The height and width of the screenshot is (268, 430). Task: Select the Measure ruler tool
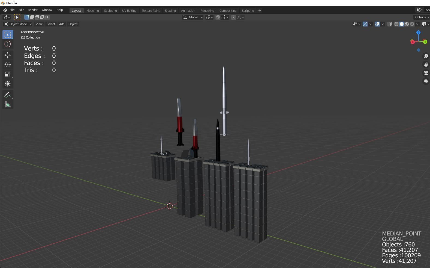coord(8,105)
